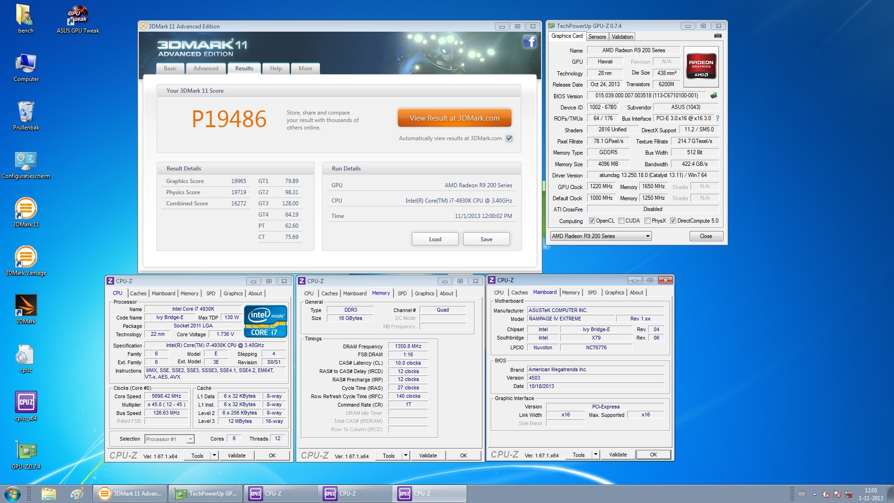The width and height of the screenshot is (894, 503).
Task: Open the Sensors tab in GPU-Z
Action: tap(597, 37)
